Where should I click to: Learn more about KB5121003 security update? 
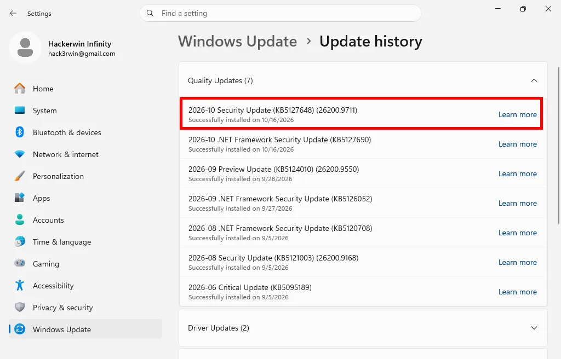tap(517, 262)
